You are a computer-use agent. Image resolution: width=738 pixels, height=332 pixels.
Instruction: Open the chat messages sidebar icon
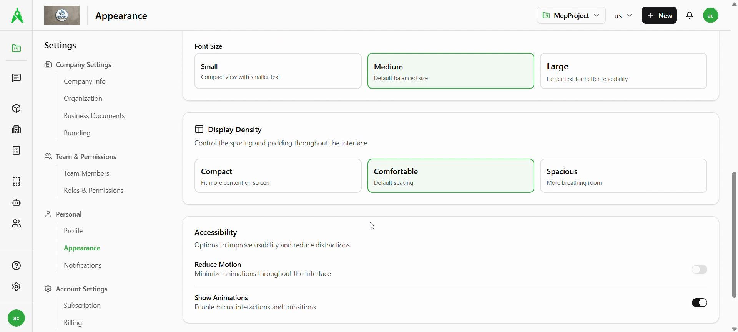[16, 78]
